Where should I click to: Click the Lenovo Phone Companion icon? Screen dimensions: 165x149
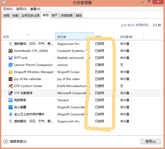tap(11, 65)
